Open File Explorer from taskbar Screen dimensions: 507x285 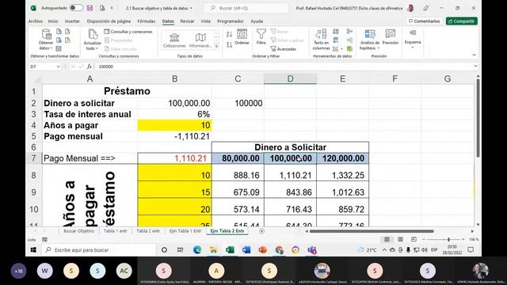213,250
